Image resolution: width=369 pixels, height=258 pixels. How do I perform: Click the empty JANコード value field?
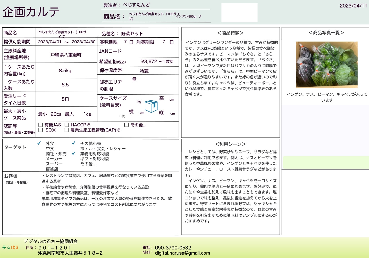[x=153, y=52]
